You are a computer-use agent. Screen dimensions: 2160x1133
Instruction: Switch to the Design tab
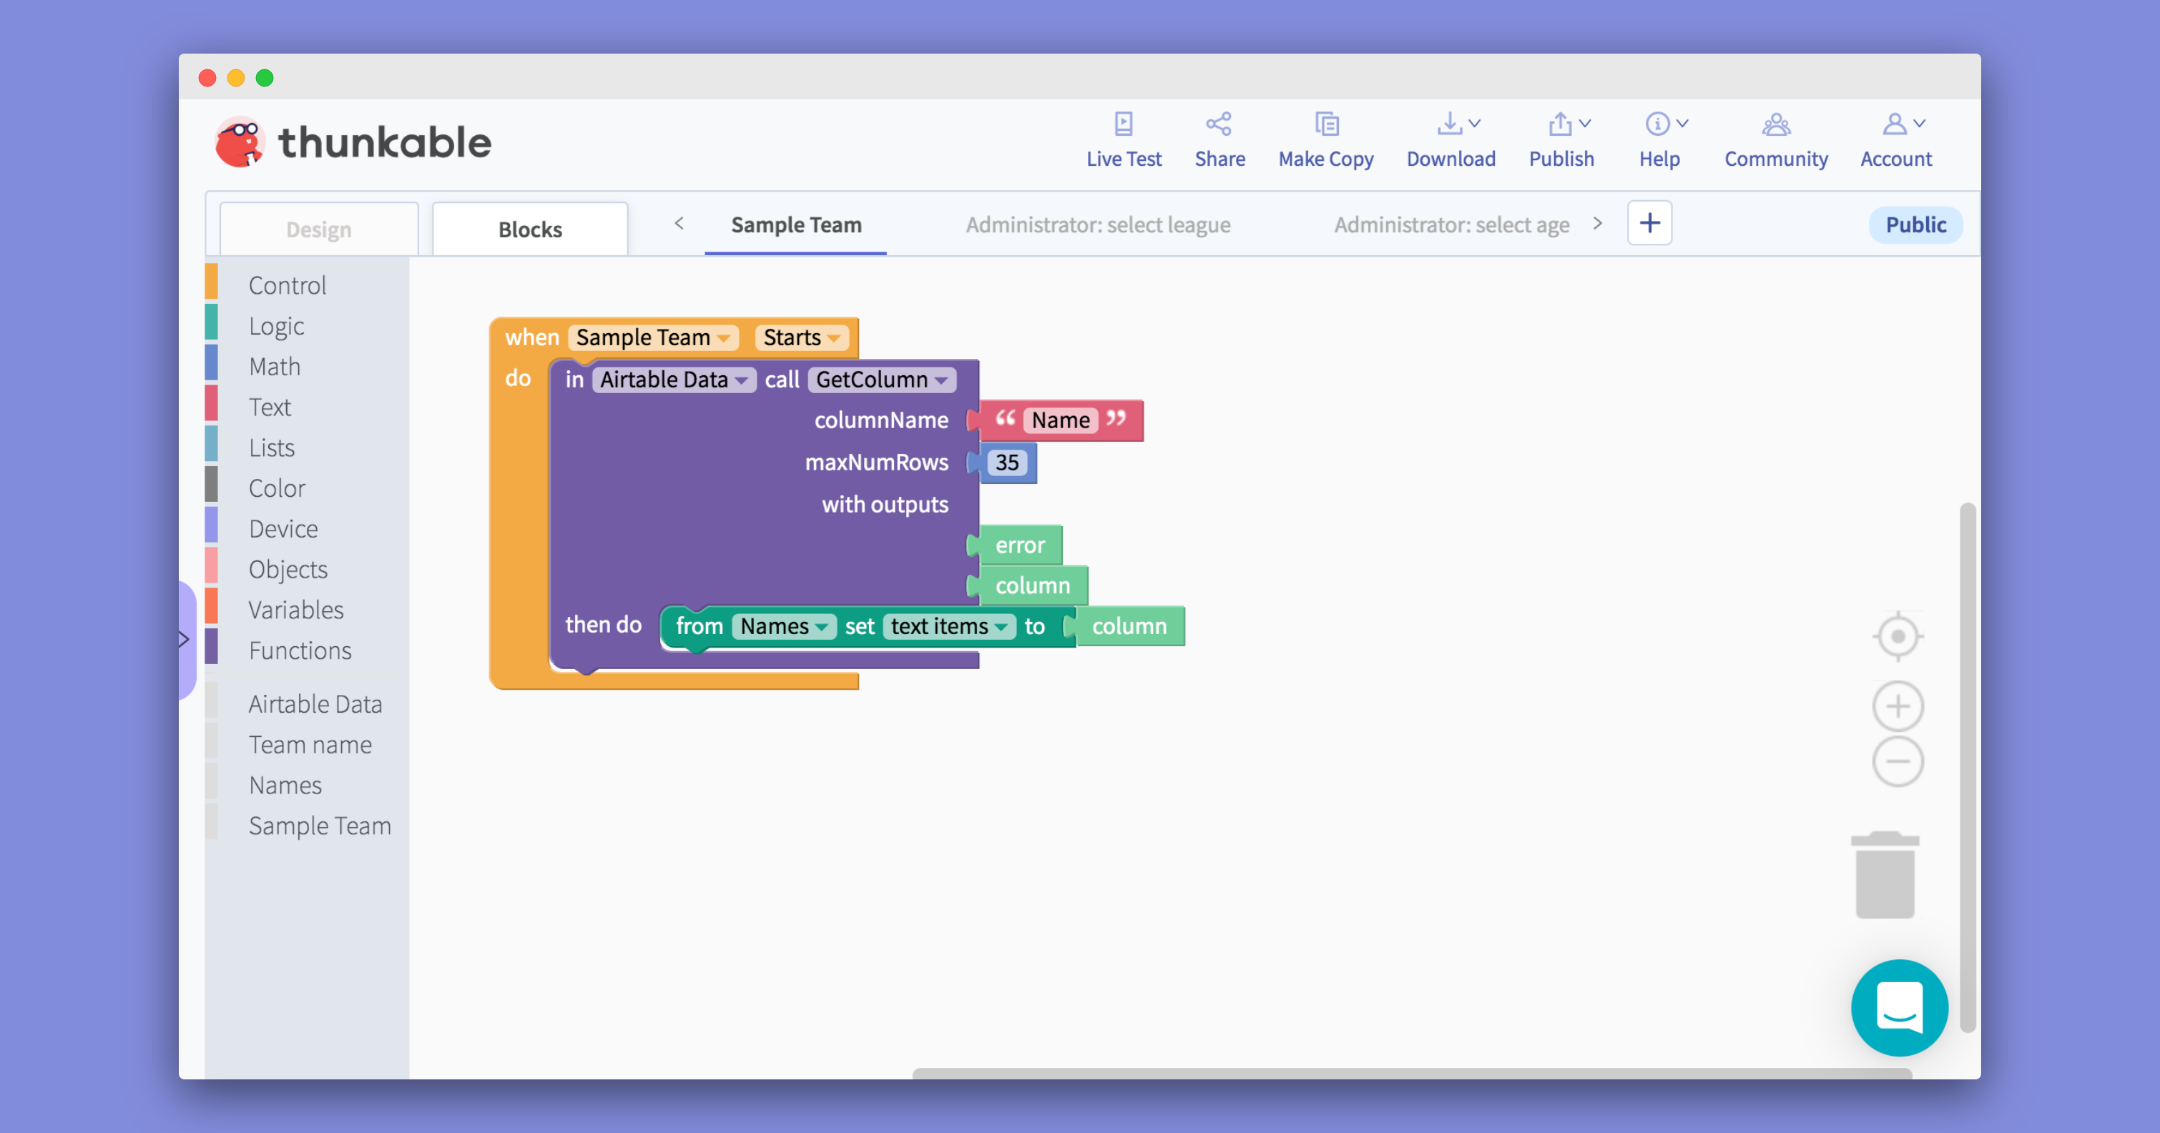point(318,229)
